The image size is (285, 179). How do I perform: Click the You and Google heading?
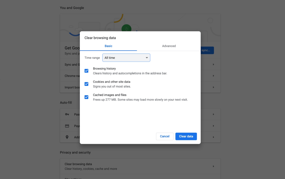coord(72,8)
